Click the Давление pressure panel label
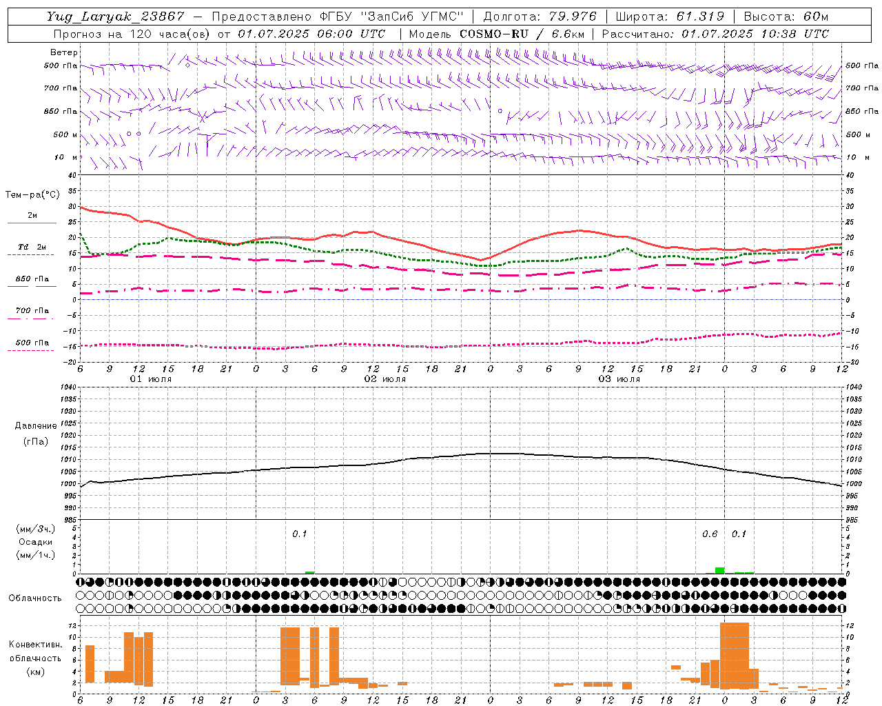 coord(36,426)
